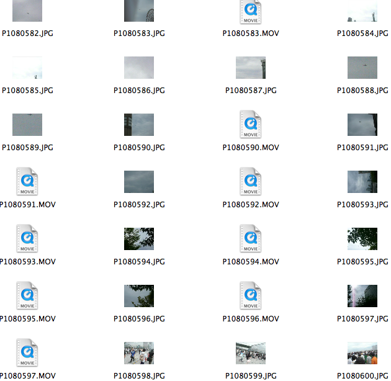Screen dimensions: 391x381
Task: Click the filename label P1080589.JPG
Action: 27,148
